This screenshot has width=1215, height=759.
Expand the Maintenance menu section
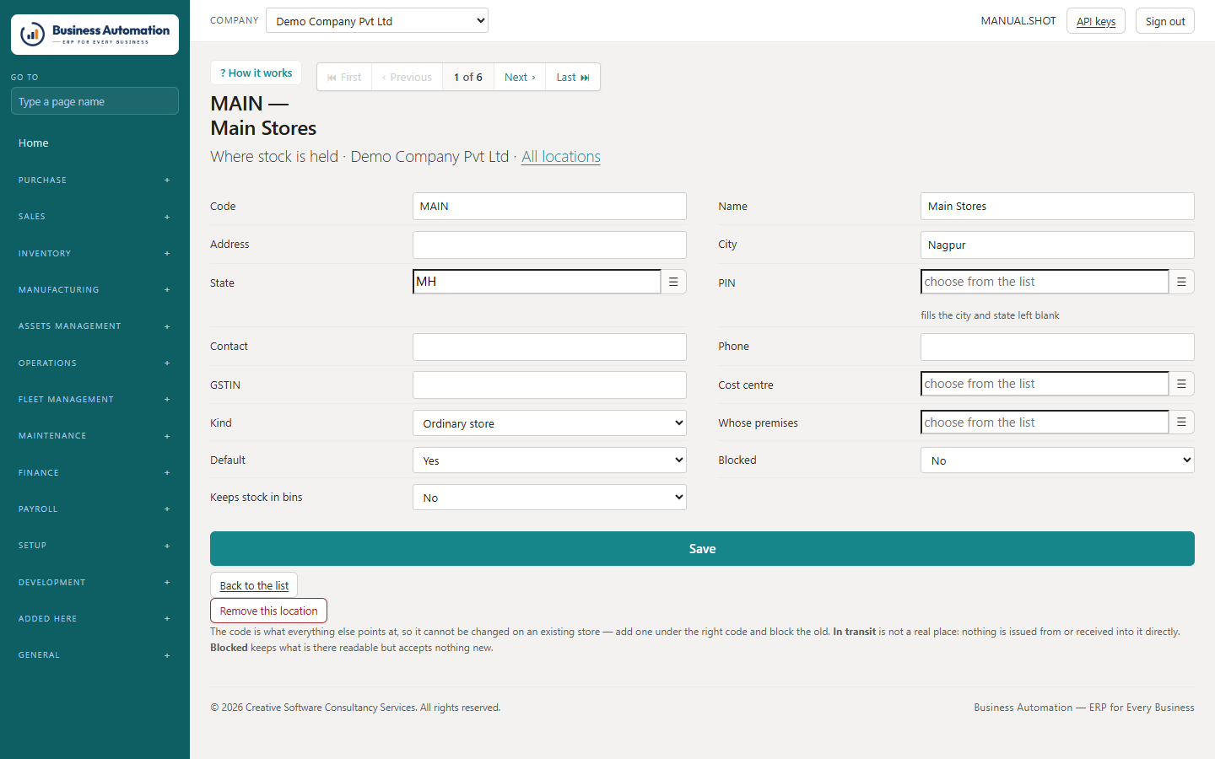(x=94, y=436)
